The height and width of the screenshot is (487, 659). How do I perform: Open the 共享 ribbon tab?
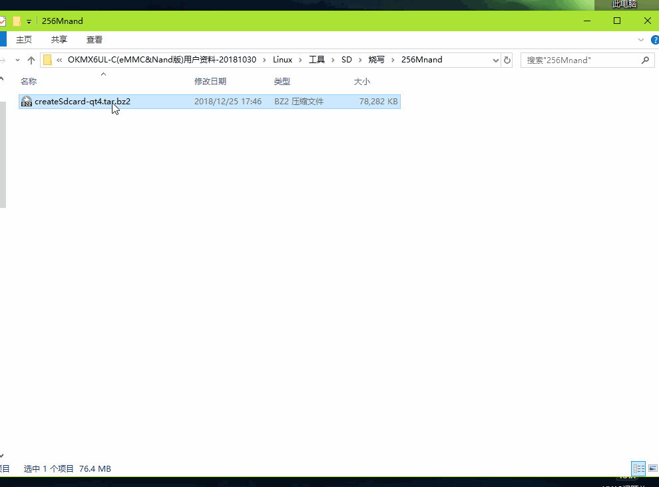(x=59, y=40)
